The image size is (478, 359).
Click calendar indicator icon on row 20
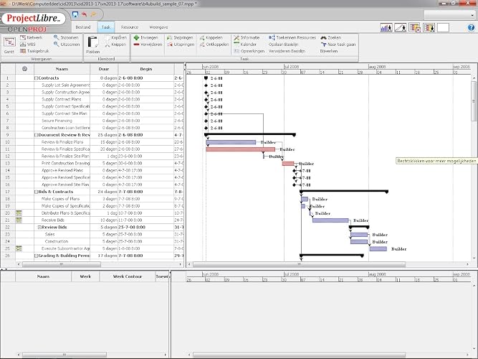[x=19, y=213]
